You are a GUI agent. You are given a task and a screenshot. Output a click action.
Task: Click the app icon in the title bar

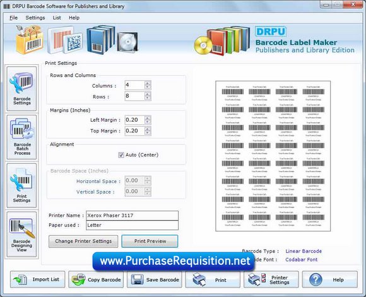click(x=7, y=6)
